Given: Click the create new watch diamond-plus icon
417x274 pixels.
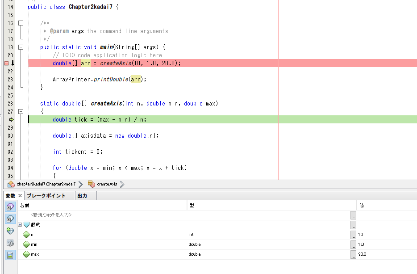Looking at the screenshot, I should point(10,231).
